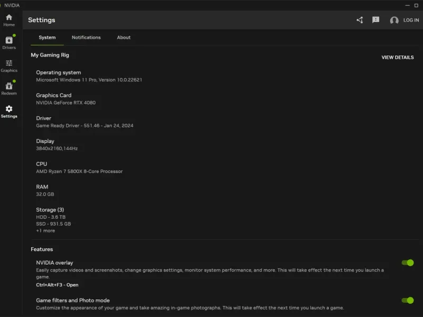
Task: Toggle Game filters and Photo mode switch
Action: pos(407,300)
